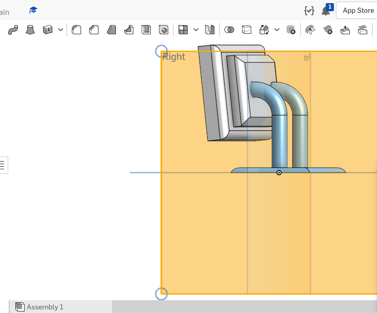Select the Sweep tool
Image resolution: width=377 pixels, height=313 pixels.
coord(13,30)
